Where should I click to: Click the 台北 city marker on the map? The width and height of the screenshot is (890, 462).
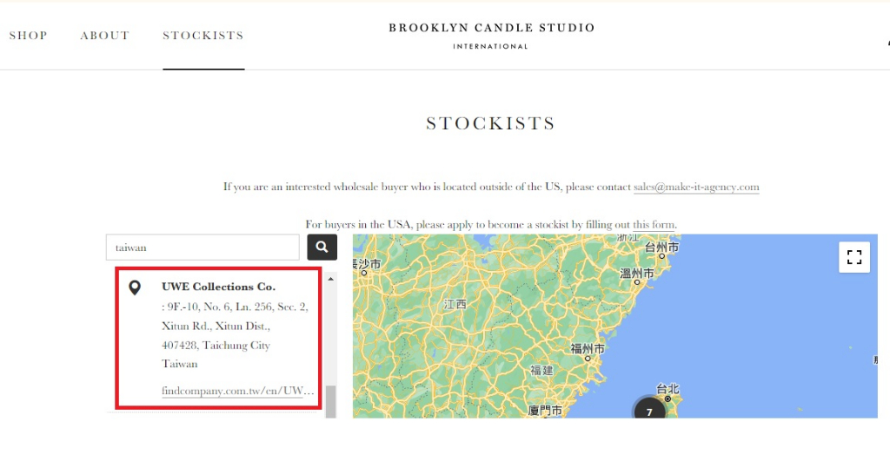point(667,389)
